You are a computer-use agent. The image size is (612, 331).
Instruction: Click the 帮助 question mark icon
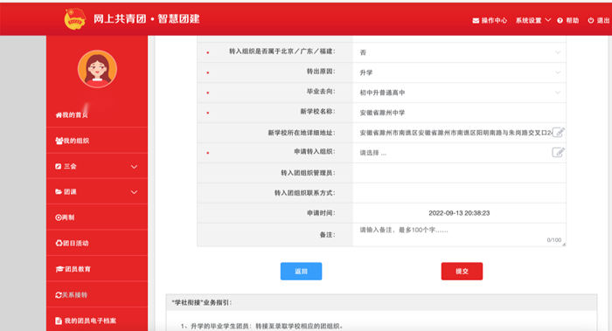click(x=560, y=21)
